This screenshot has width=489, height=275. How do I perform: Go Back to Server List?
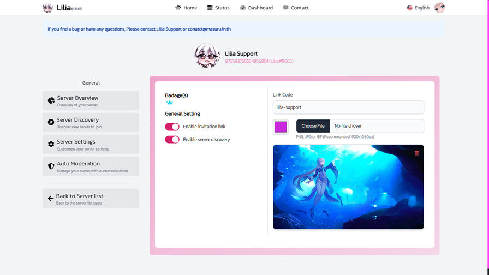coord(91,198)
